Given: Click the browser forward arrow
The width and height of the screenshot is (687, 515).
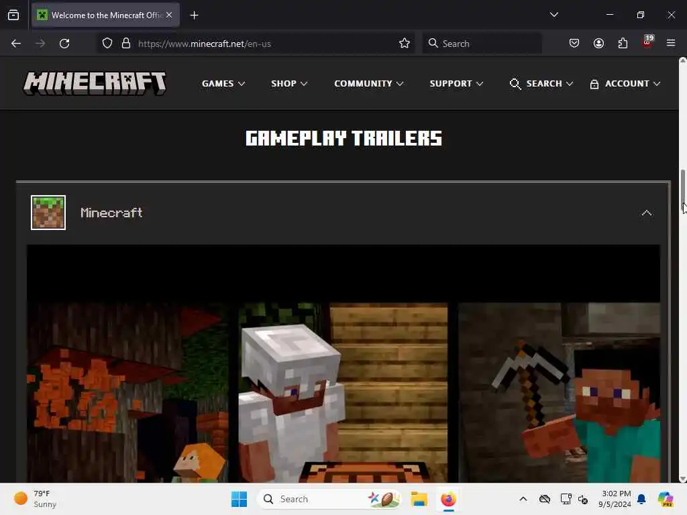Looking at the screenshot, I should 40,44.
